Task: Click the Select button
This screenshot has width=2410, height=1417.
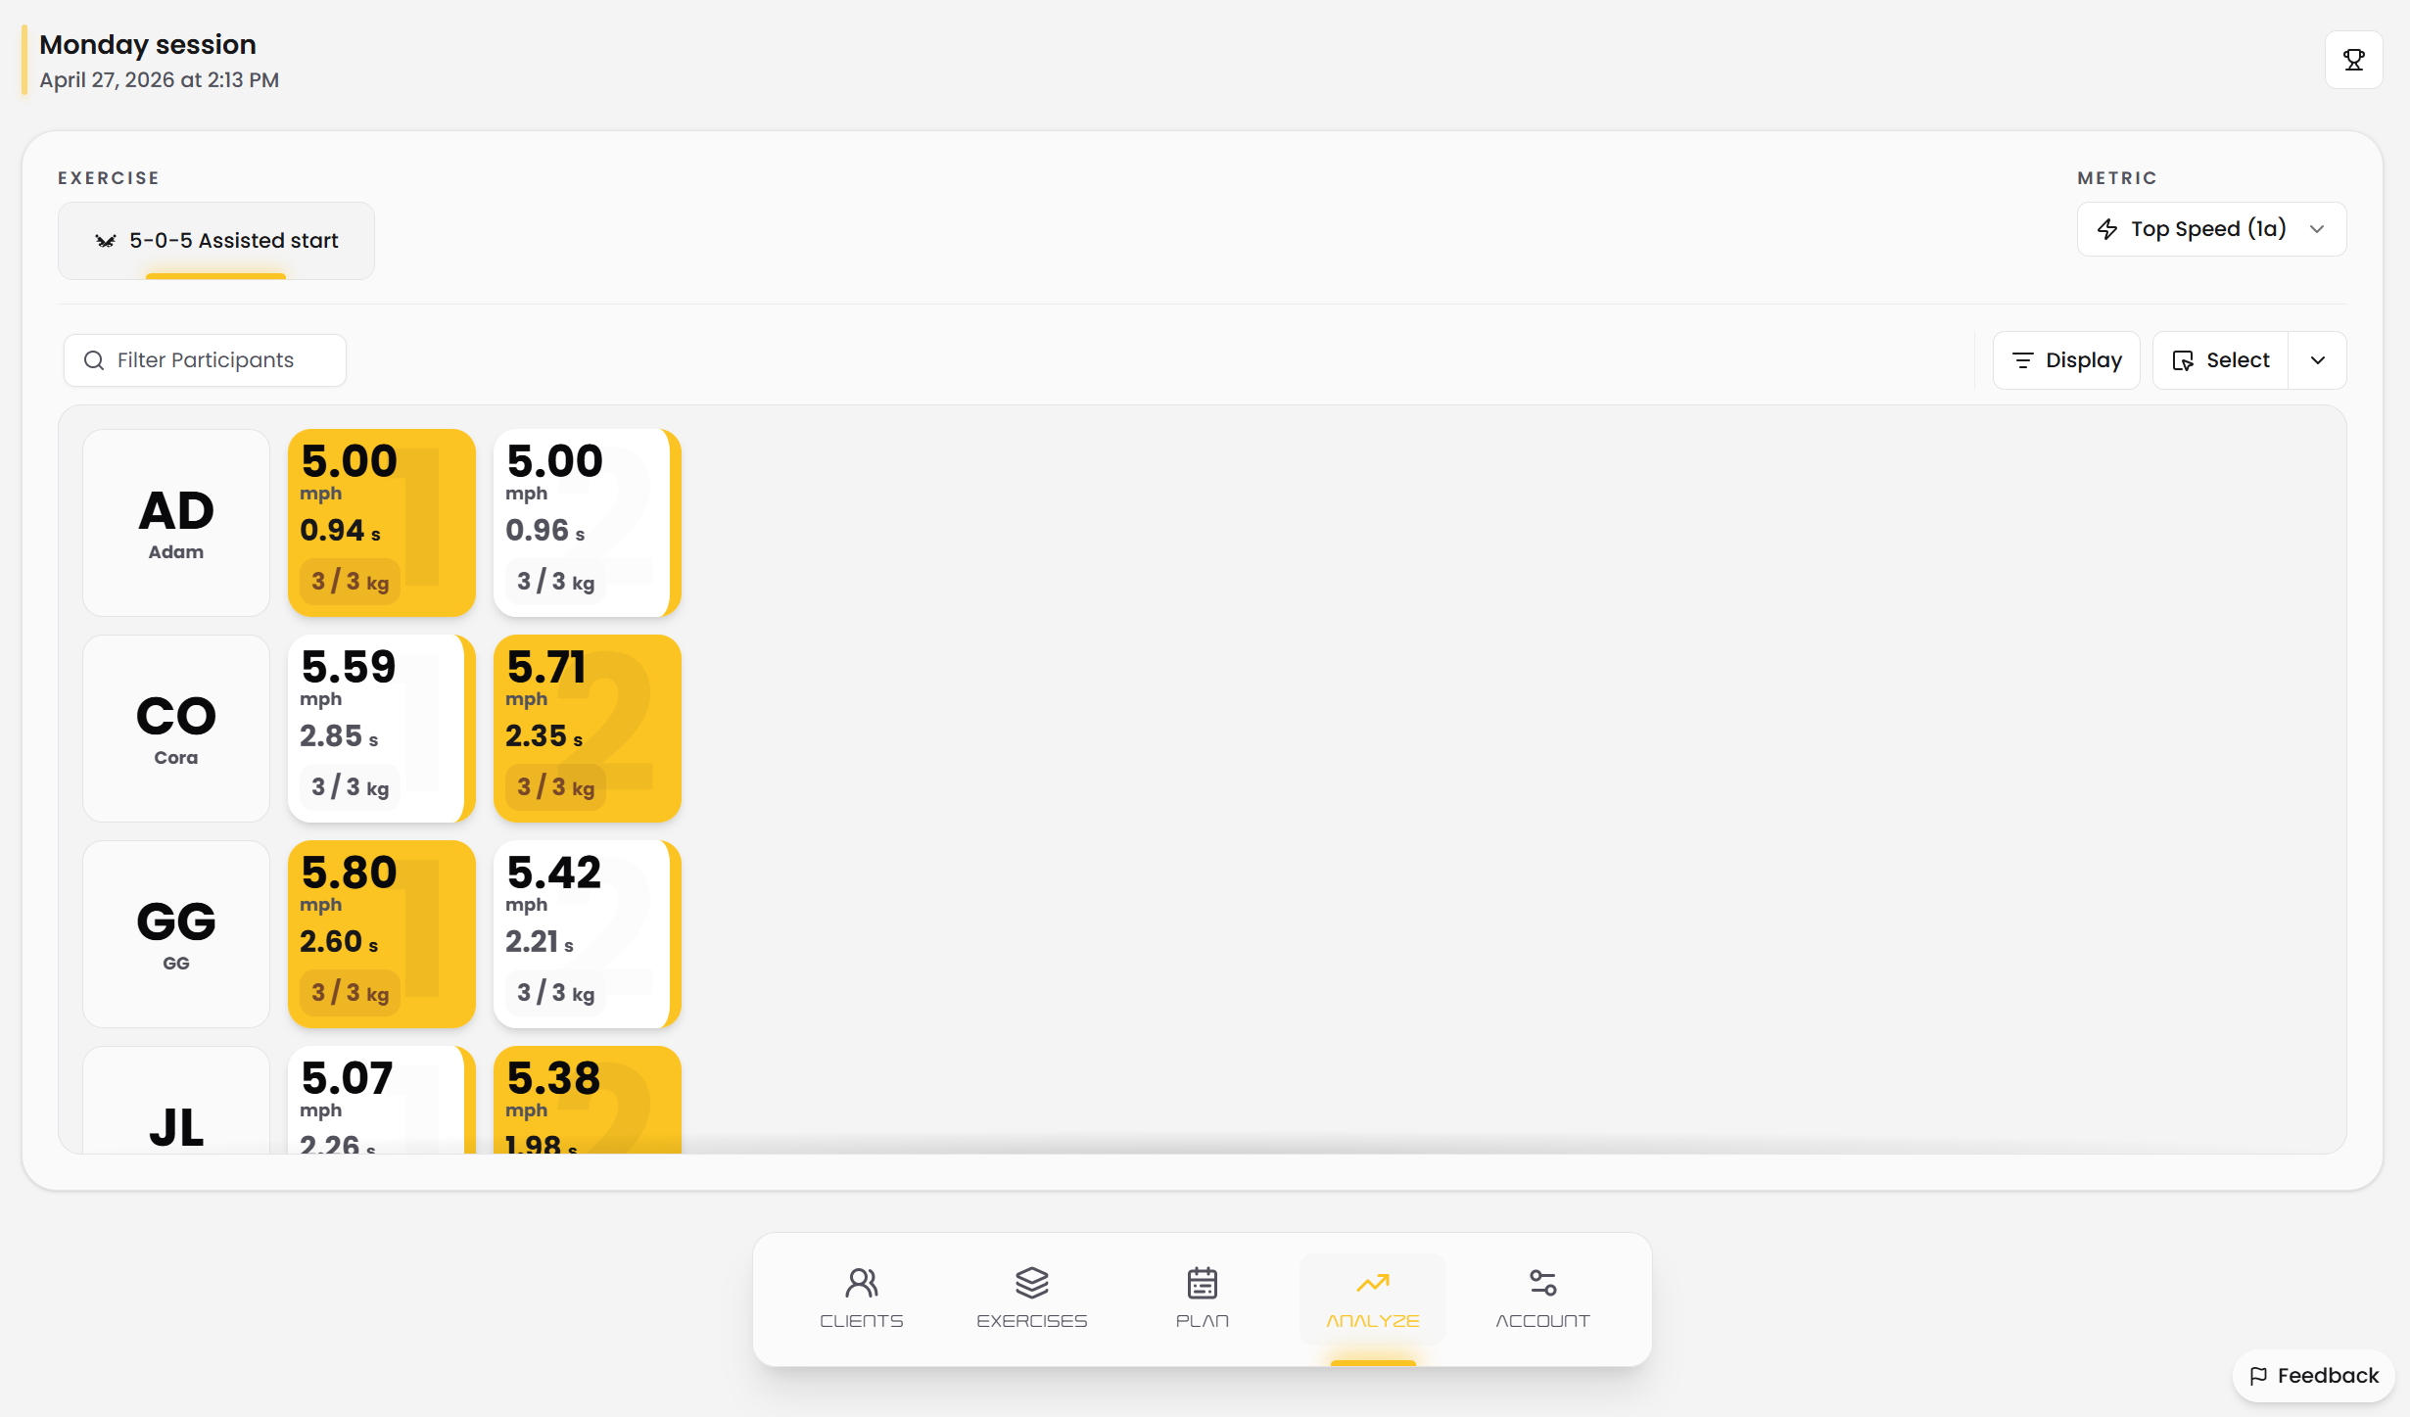Action: [2220, 360]
